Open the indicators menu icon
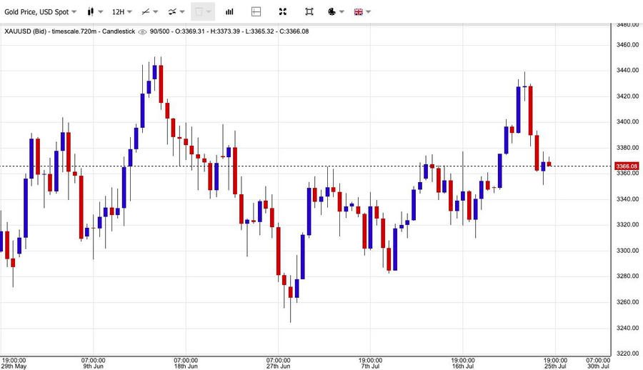The width and height of the screenshot is (643, 370). click(x=176, y=12)
